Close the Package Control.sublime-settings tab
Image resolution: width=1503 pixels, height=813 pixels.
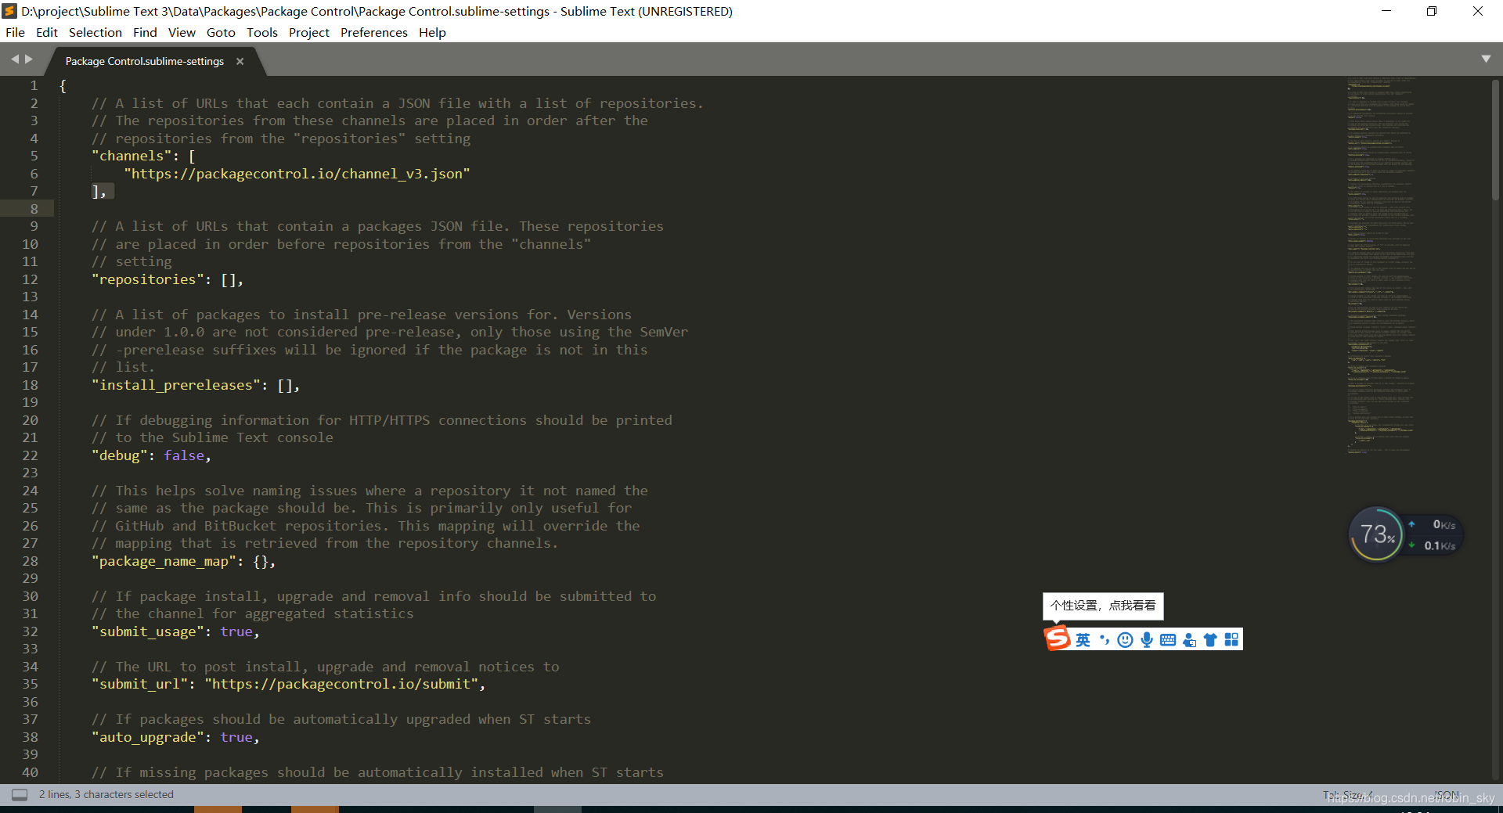[x=240, y=61]
